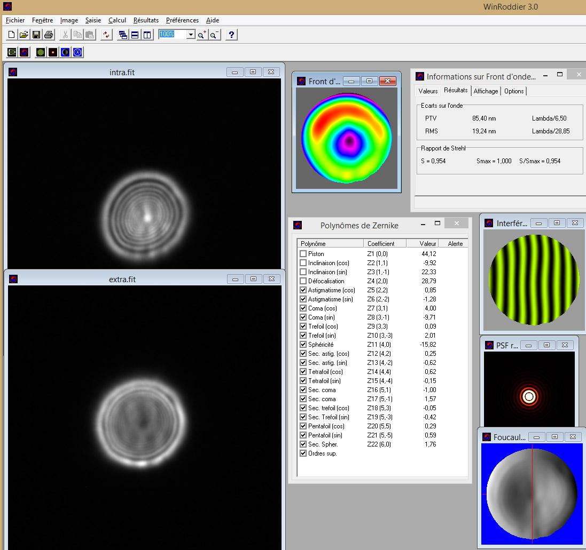The height and width of the screenshot is (550, 586).
Task: Switch to the Affichage tab
Action: pos(486,91)
